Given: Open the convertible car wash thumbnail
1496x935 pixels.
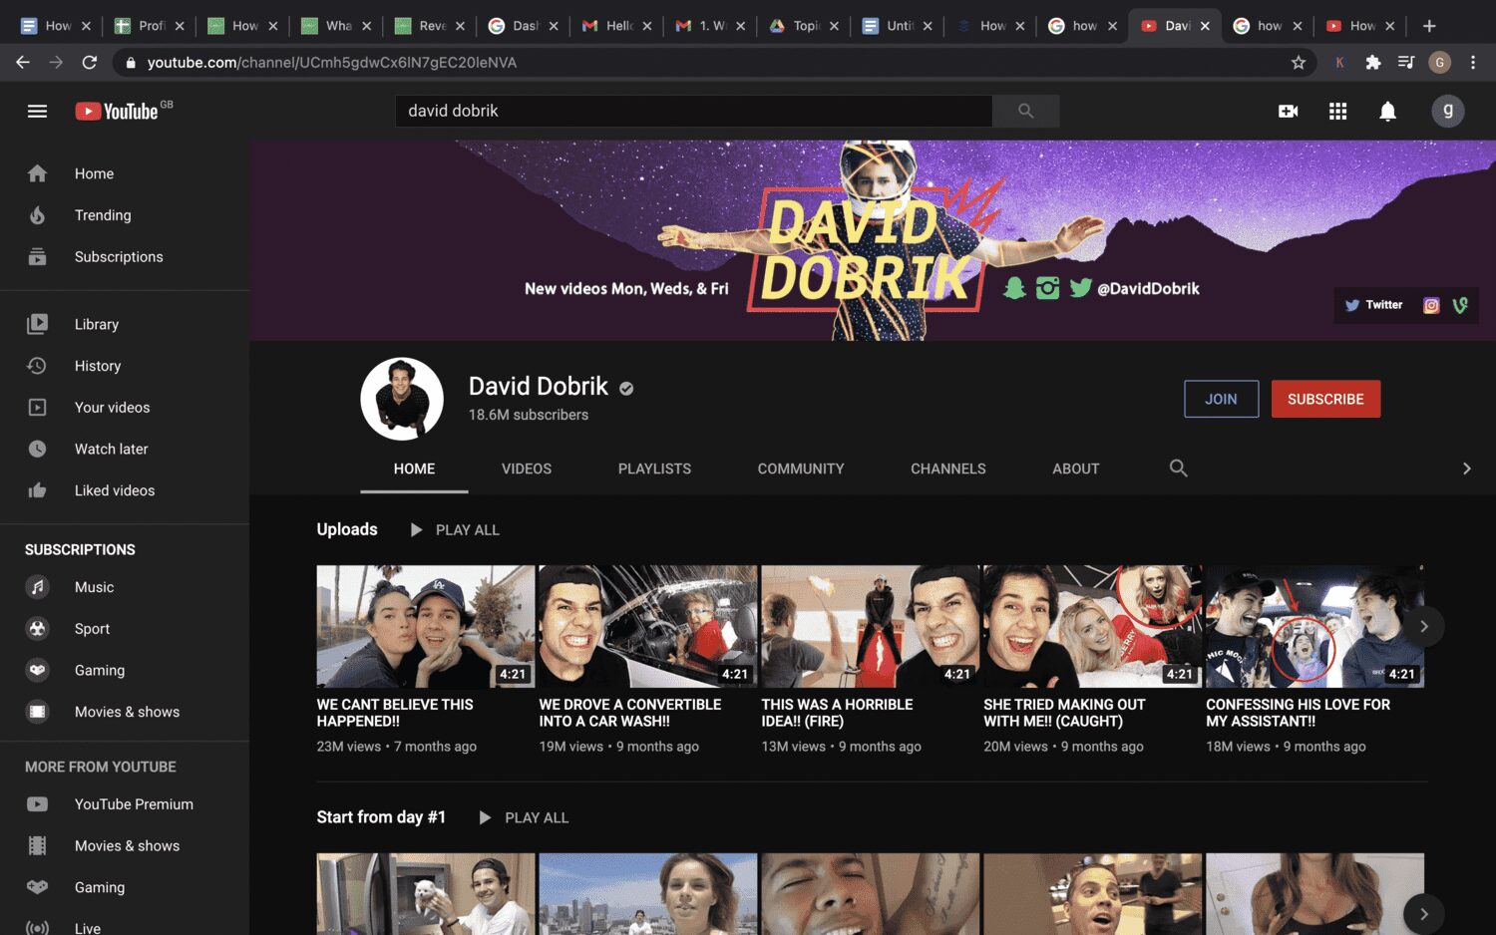Looking at the screenshot, I should click(648, 627).
